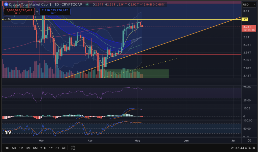Click the −19.94B (−0.68%) change value

point(153,5)
